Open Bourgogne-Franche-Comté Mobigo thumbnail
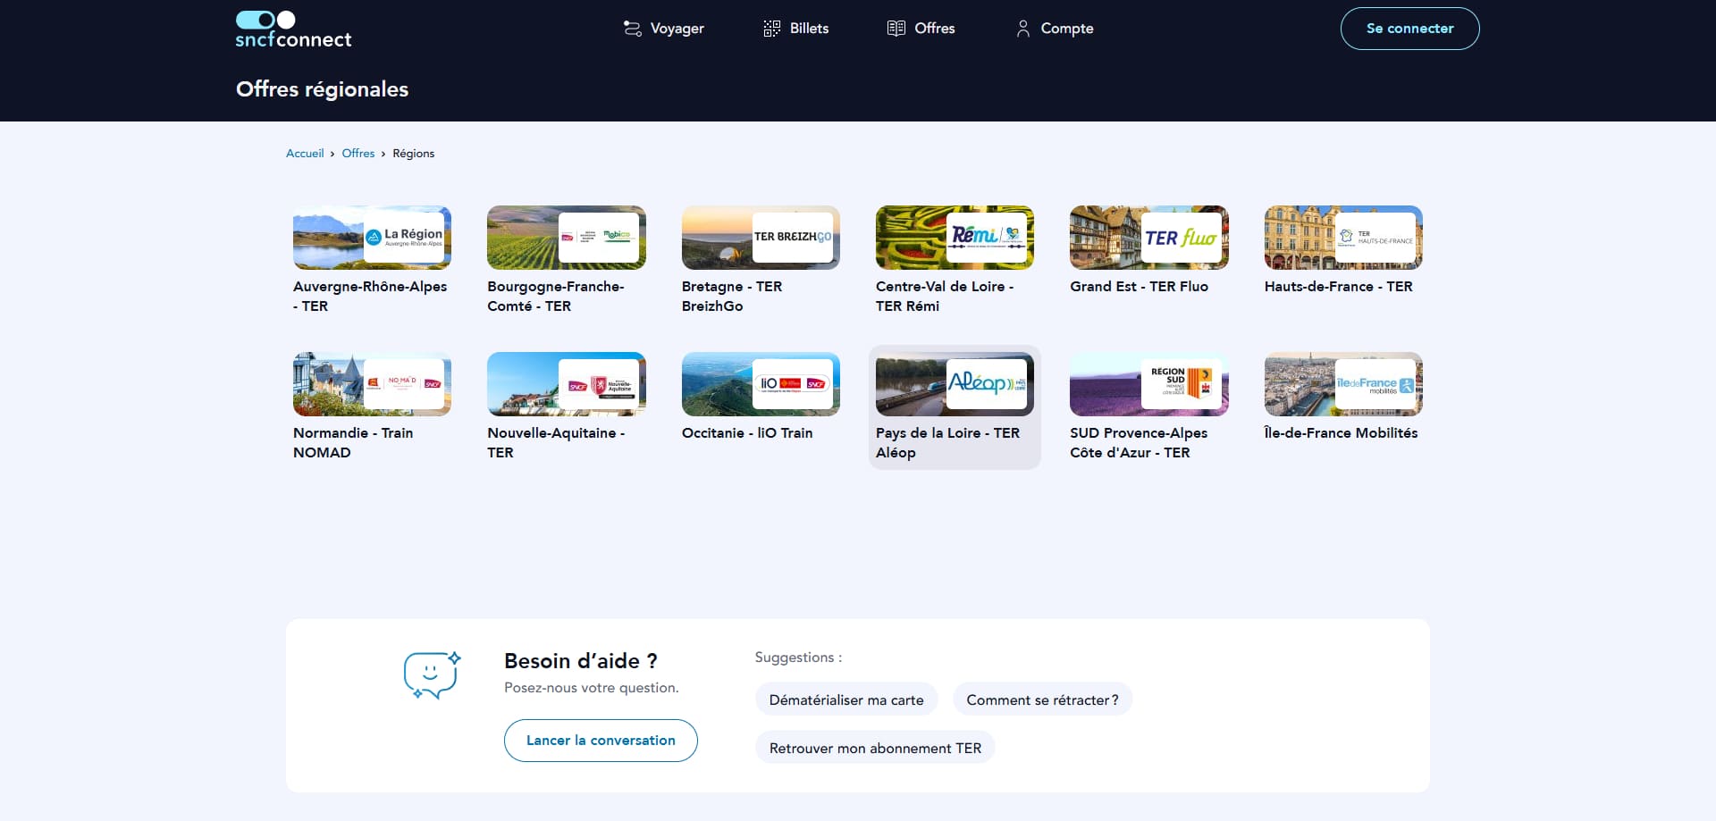Viewport: 1716px width, 821px height. point(567,238)
